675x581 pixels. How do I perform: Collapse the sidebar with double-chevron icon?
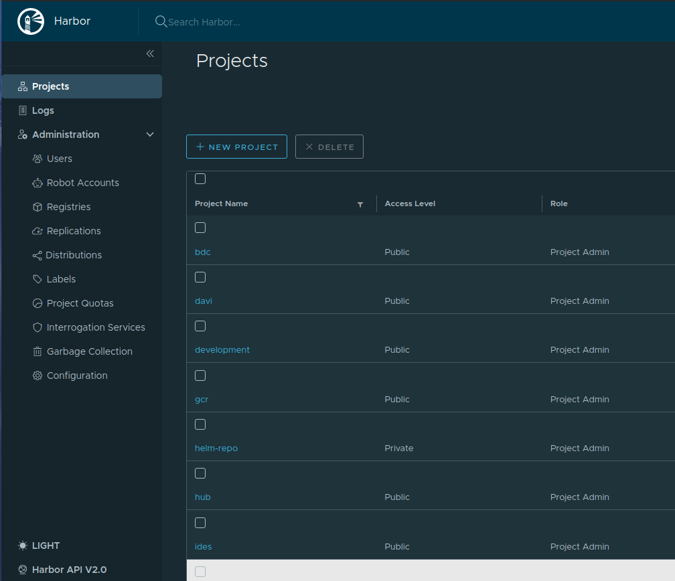tap(150, 54)
